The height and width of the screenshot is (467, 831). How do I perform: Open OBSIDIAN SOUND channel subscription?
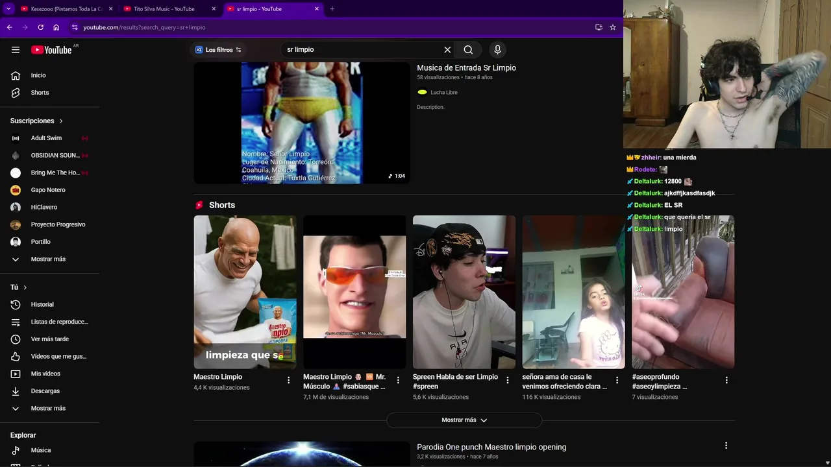coord(49,155)
